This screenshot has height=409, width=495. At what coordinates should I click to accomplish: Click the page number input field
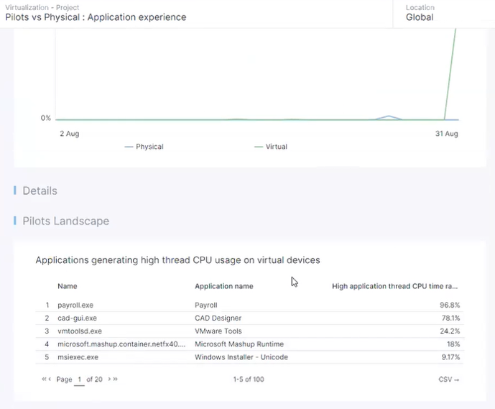[x=79, y=379]
